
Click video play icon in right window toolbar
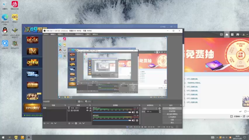pos(221,35)
